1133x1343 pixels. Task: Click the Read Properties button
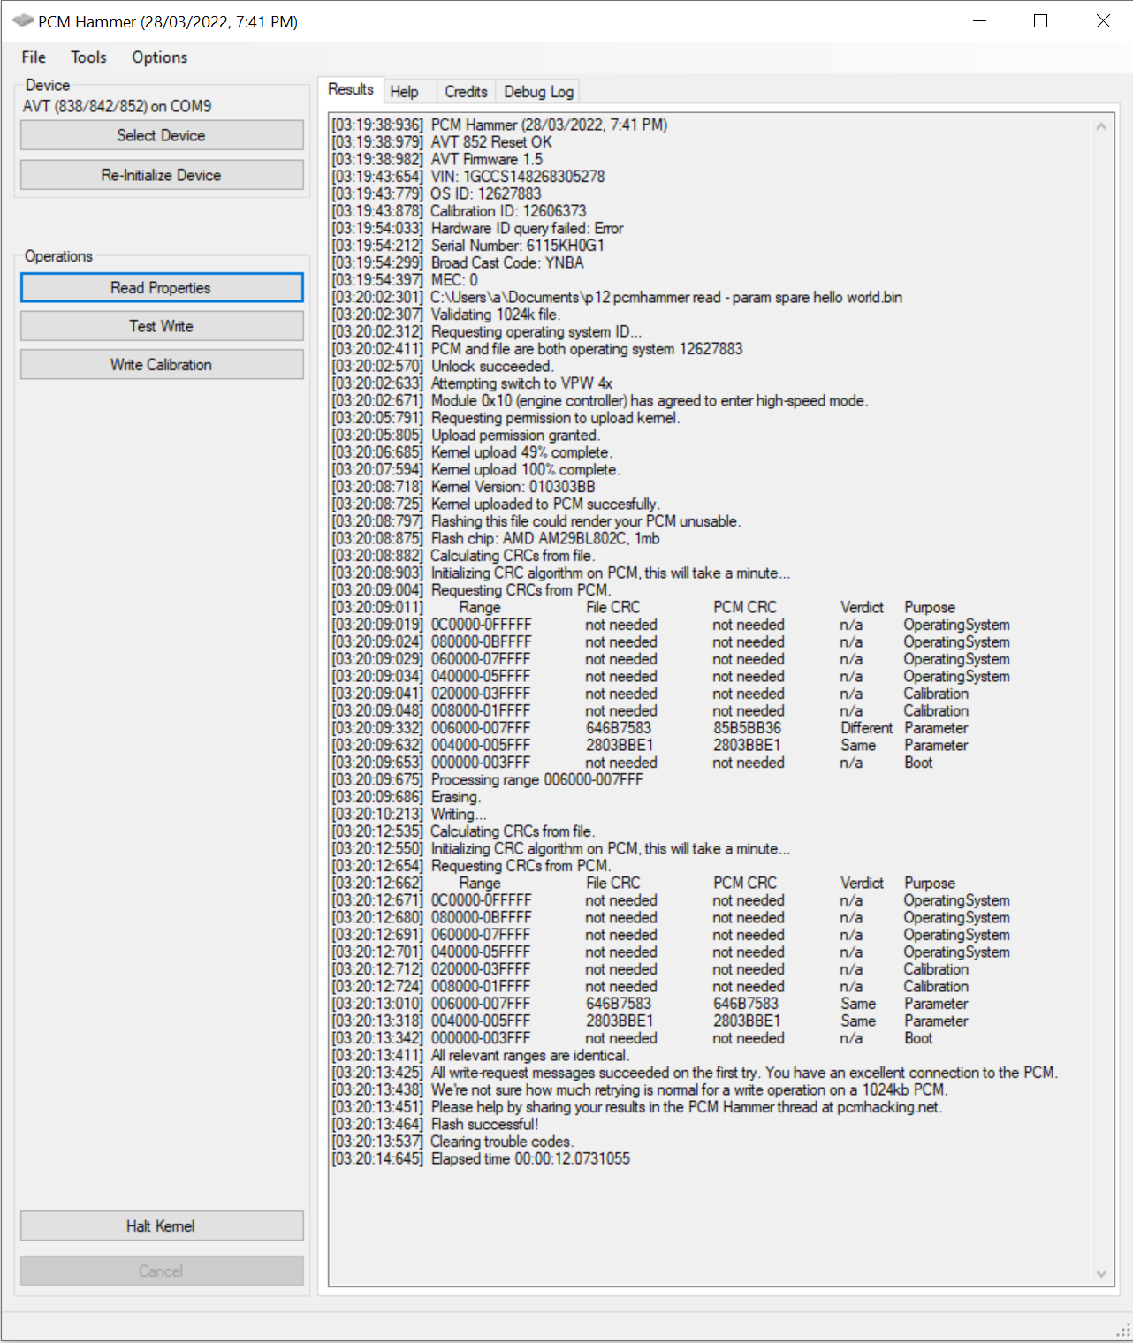coord(162,288)
